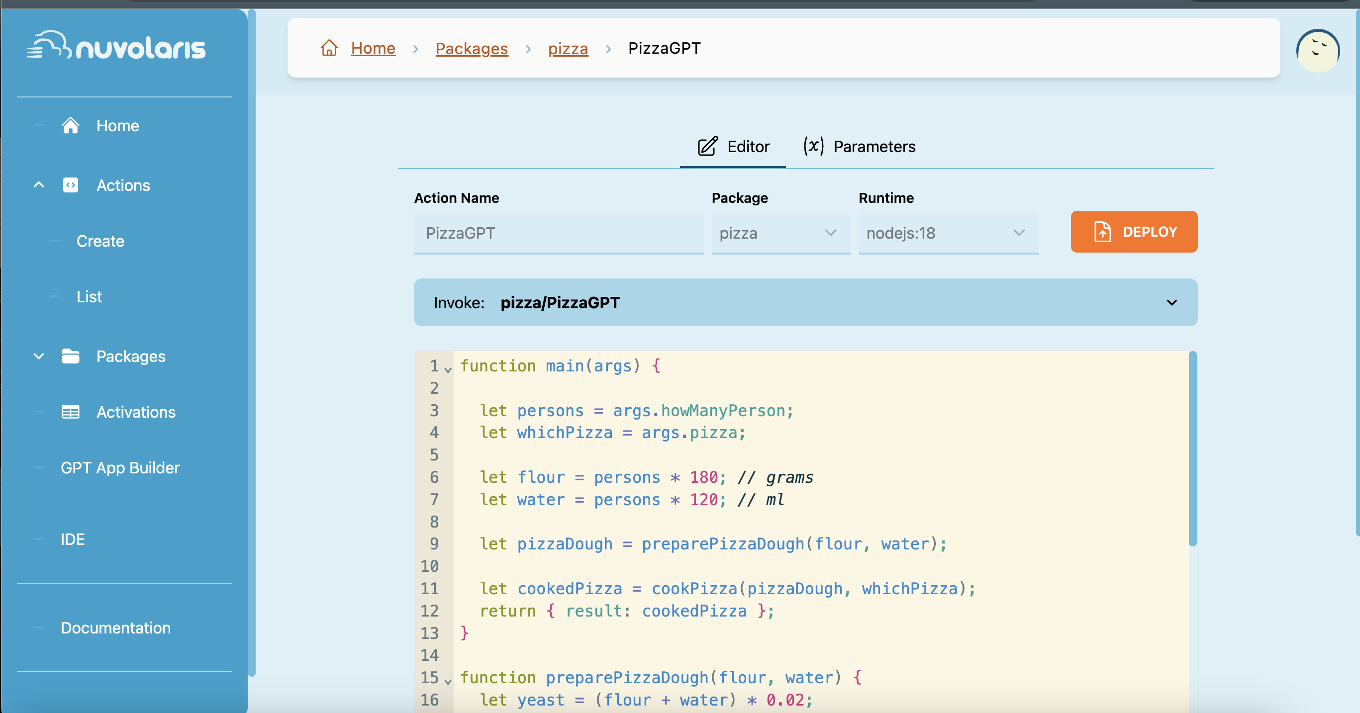Follow the pizza breadcrumb link
This screenshot has width=1360, height=713.
(x=568, y=48)
